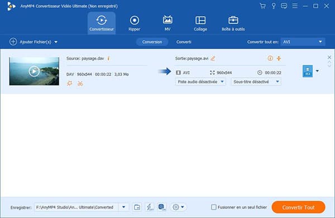Click the key register icon

coord(274,6)
